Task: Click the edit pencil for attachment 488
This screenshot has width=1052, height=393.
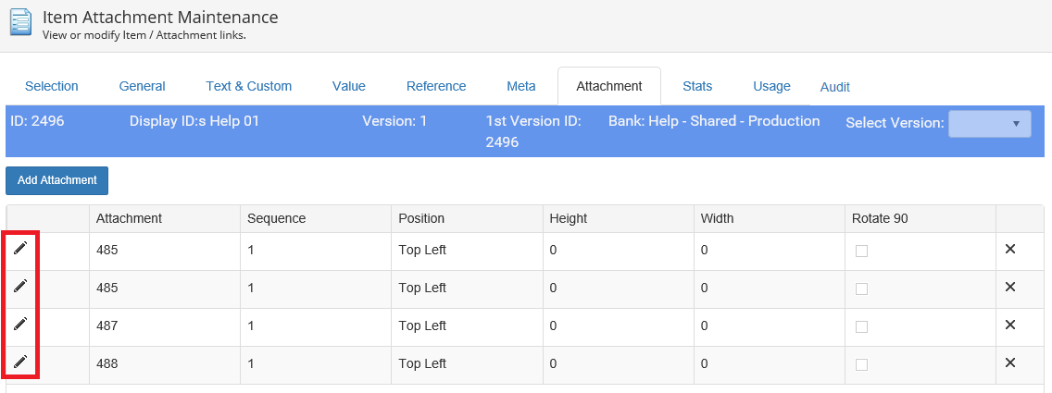Action: 20,362
